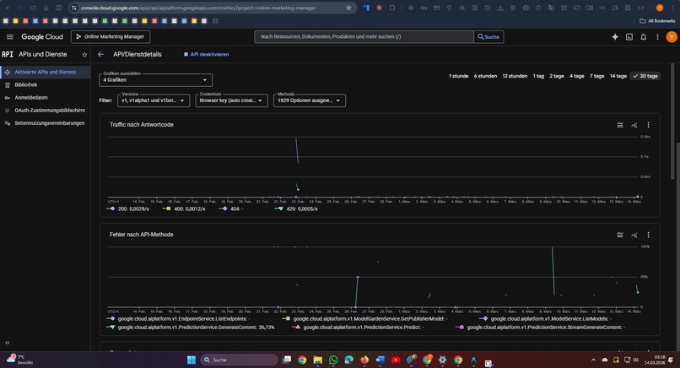680x368 pixels.
Task: Open the orange account avatar
Action: (x=672, y=37)
